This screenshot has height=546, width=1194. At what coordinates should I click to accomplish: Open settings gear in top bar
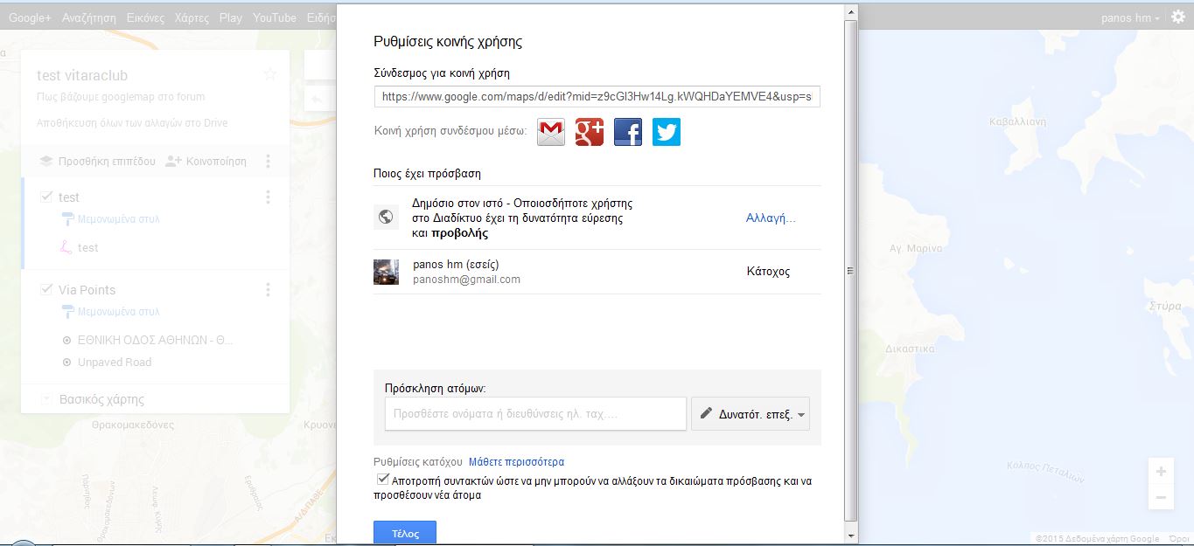click(x=1178, y=17)
